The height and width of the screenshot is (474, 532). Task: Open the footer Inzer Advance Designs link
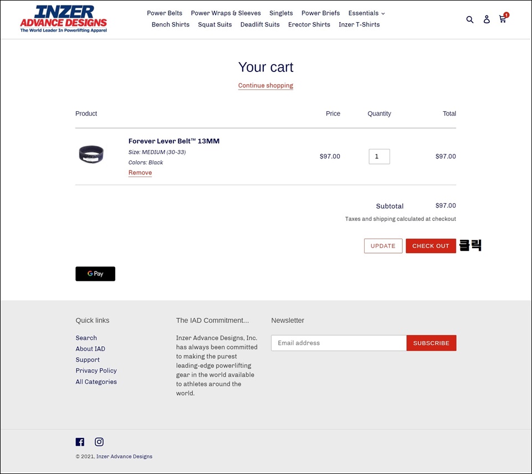point(124,456)
